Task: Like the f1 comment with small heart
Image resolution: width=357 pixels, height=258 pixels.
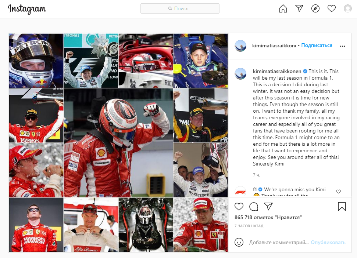Action: [x=339, y=192]
